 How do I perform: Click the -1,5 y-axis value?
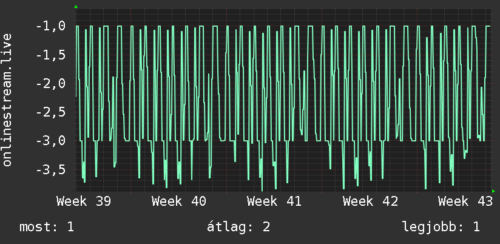tap(51, 55)
